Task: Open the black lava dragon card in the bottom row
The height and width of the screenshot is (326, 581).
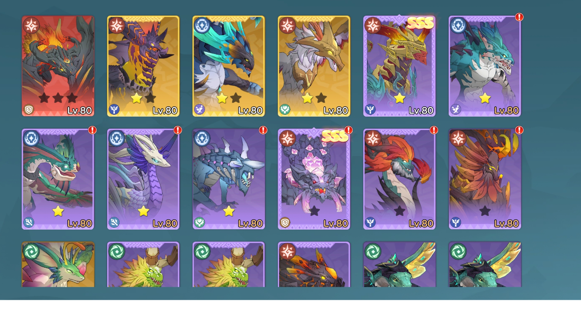Action: point(314,265)
